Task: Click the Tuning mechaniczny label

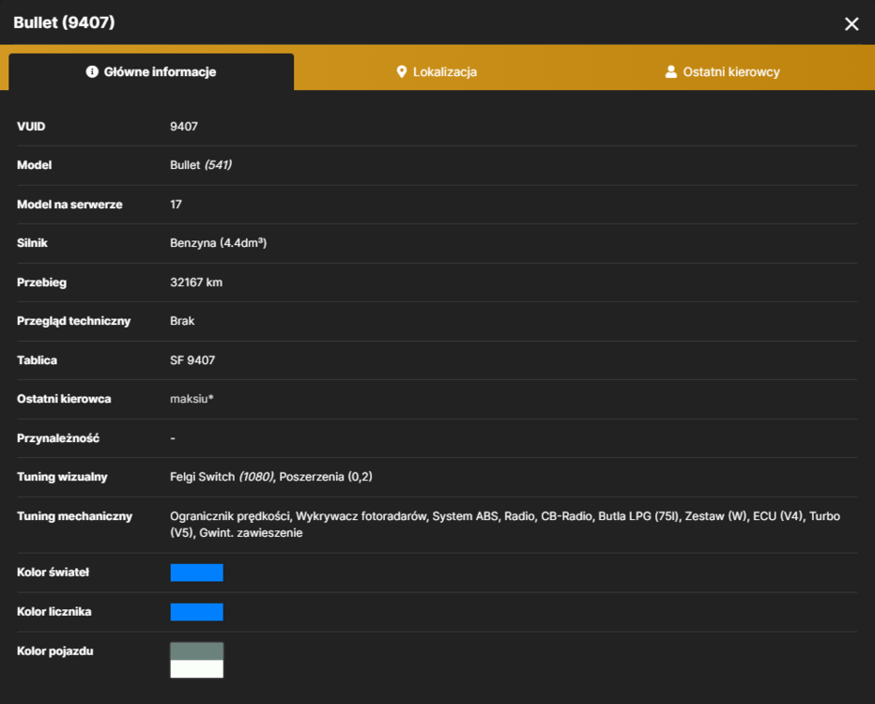Action: click(75, 516)
